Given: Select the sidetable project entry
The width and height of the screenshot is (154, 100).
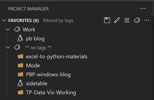Looking at the screenshot, I should 37,83.
